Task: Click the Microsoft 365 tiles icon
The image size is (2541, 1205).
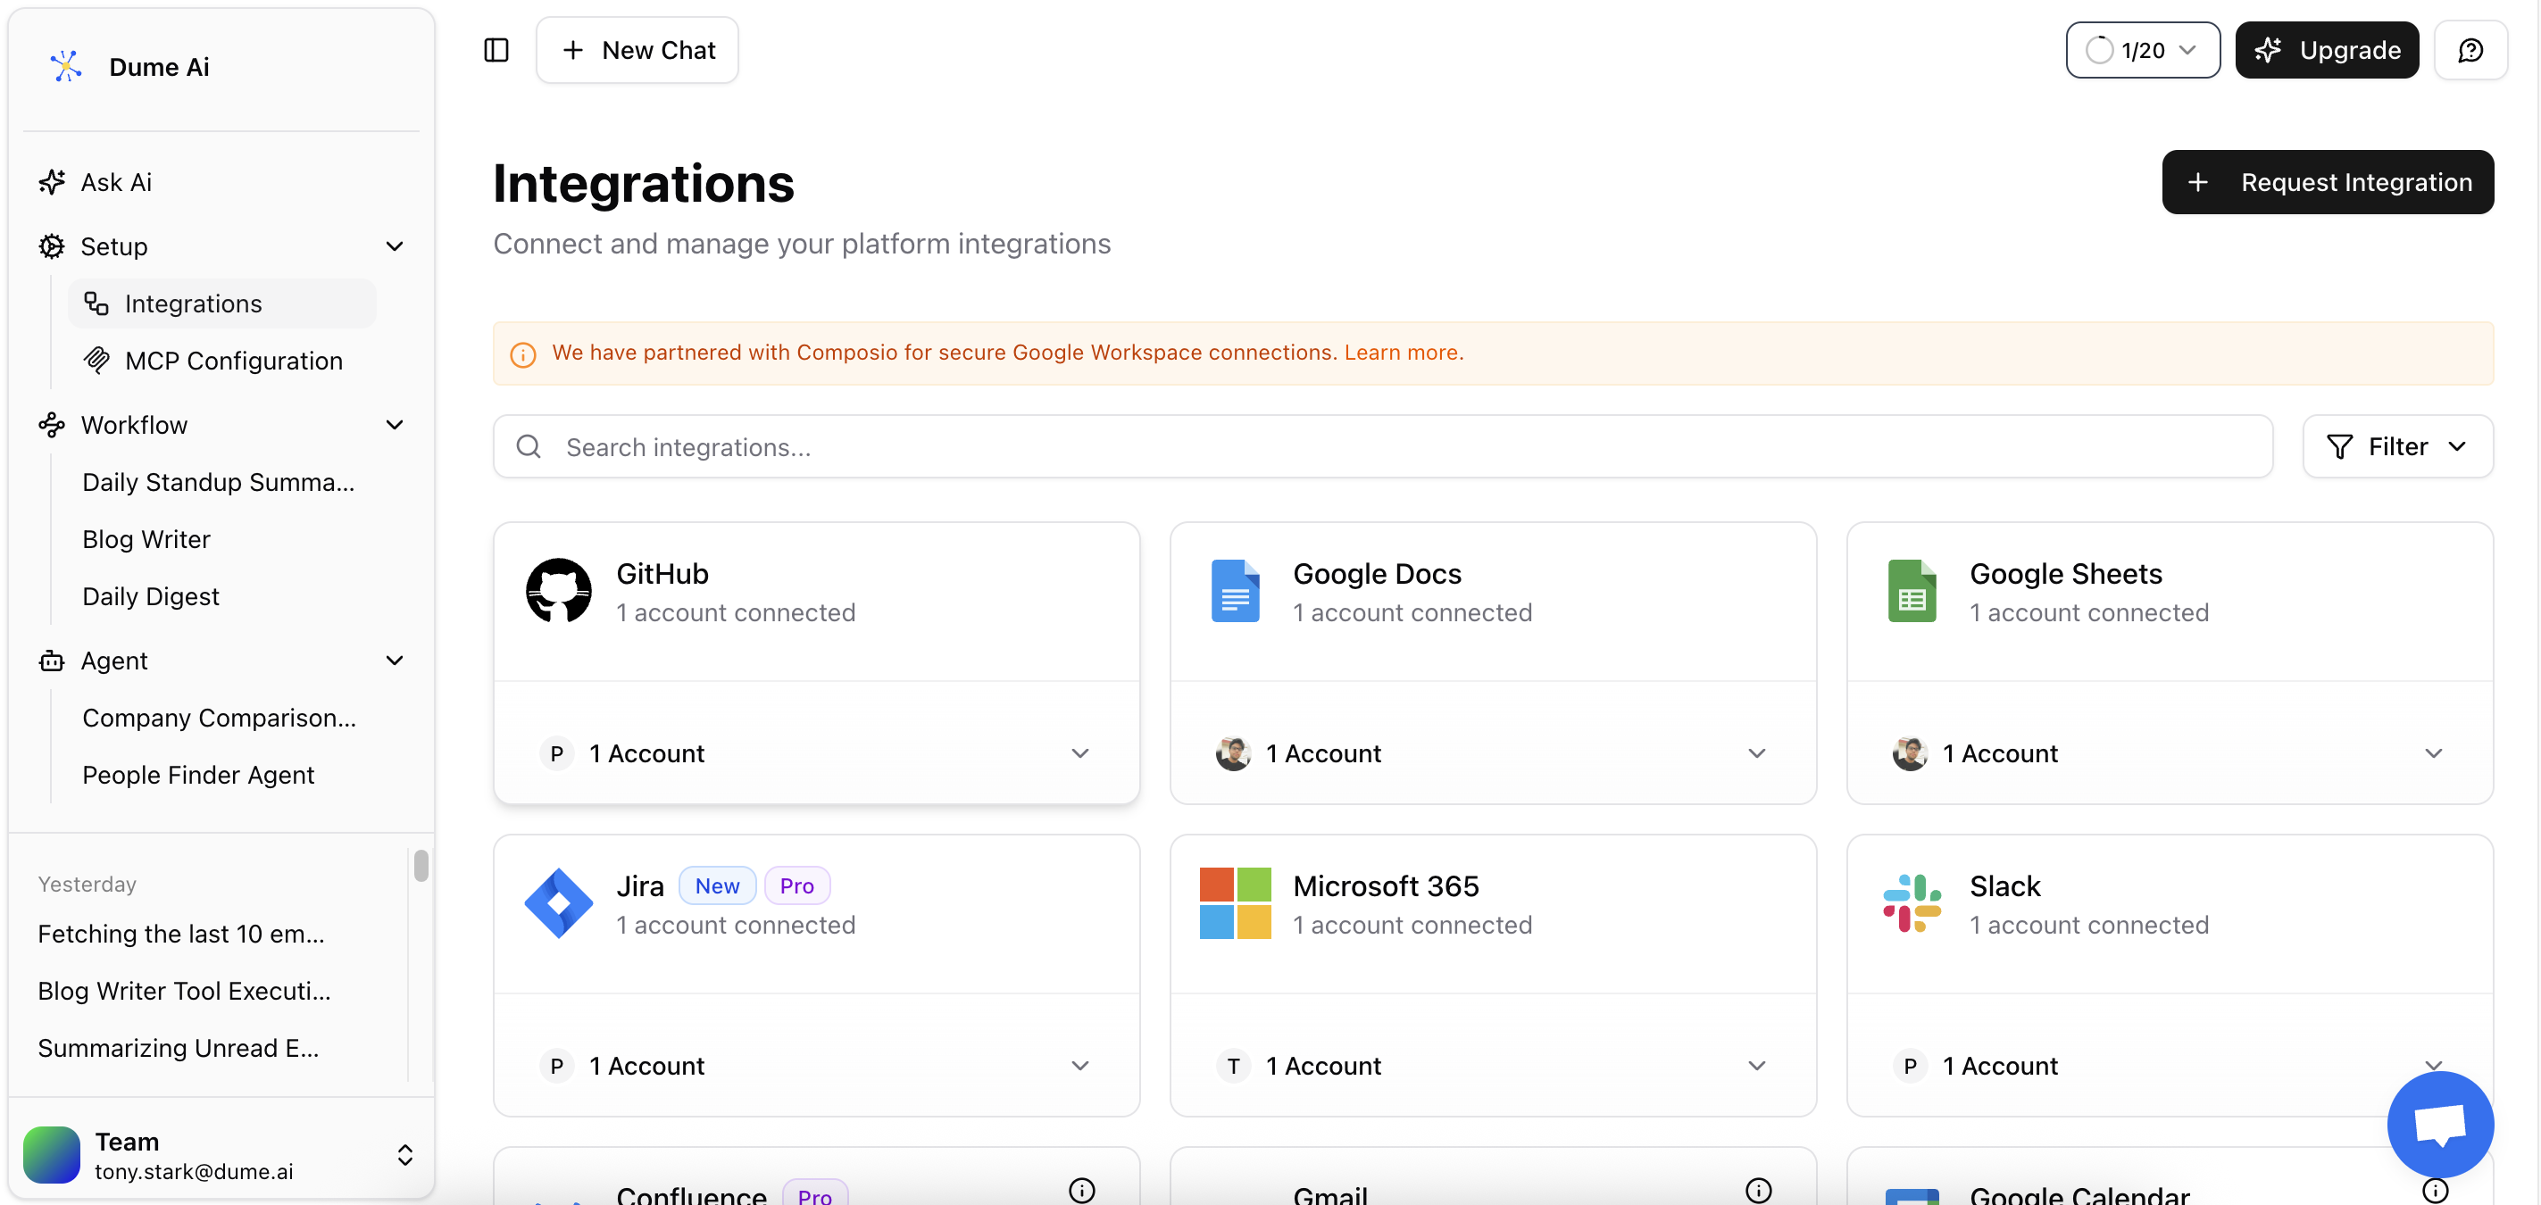Action: 1234,902
